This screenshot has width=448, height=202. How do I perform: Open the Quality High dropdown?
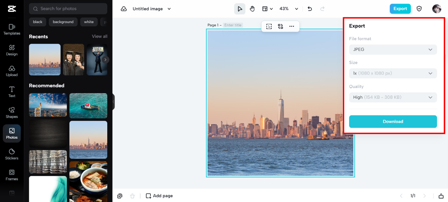point(393,97)
